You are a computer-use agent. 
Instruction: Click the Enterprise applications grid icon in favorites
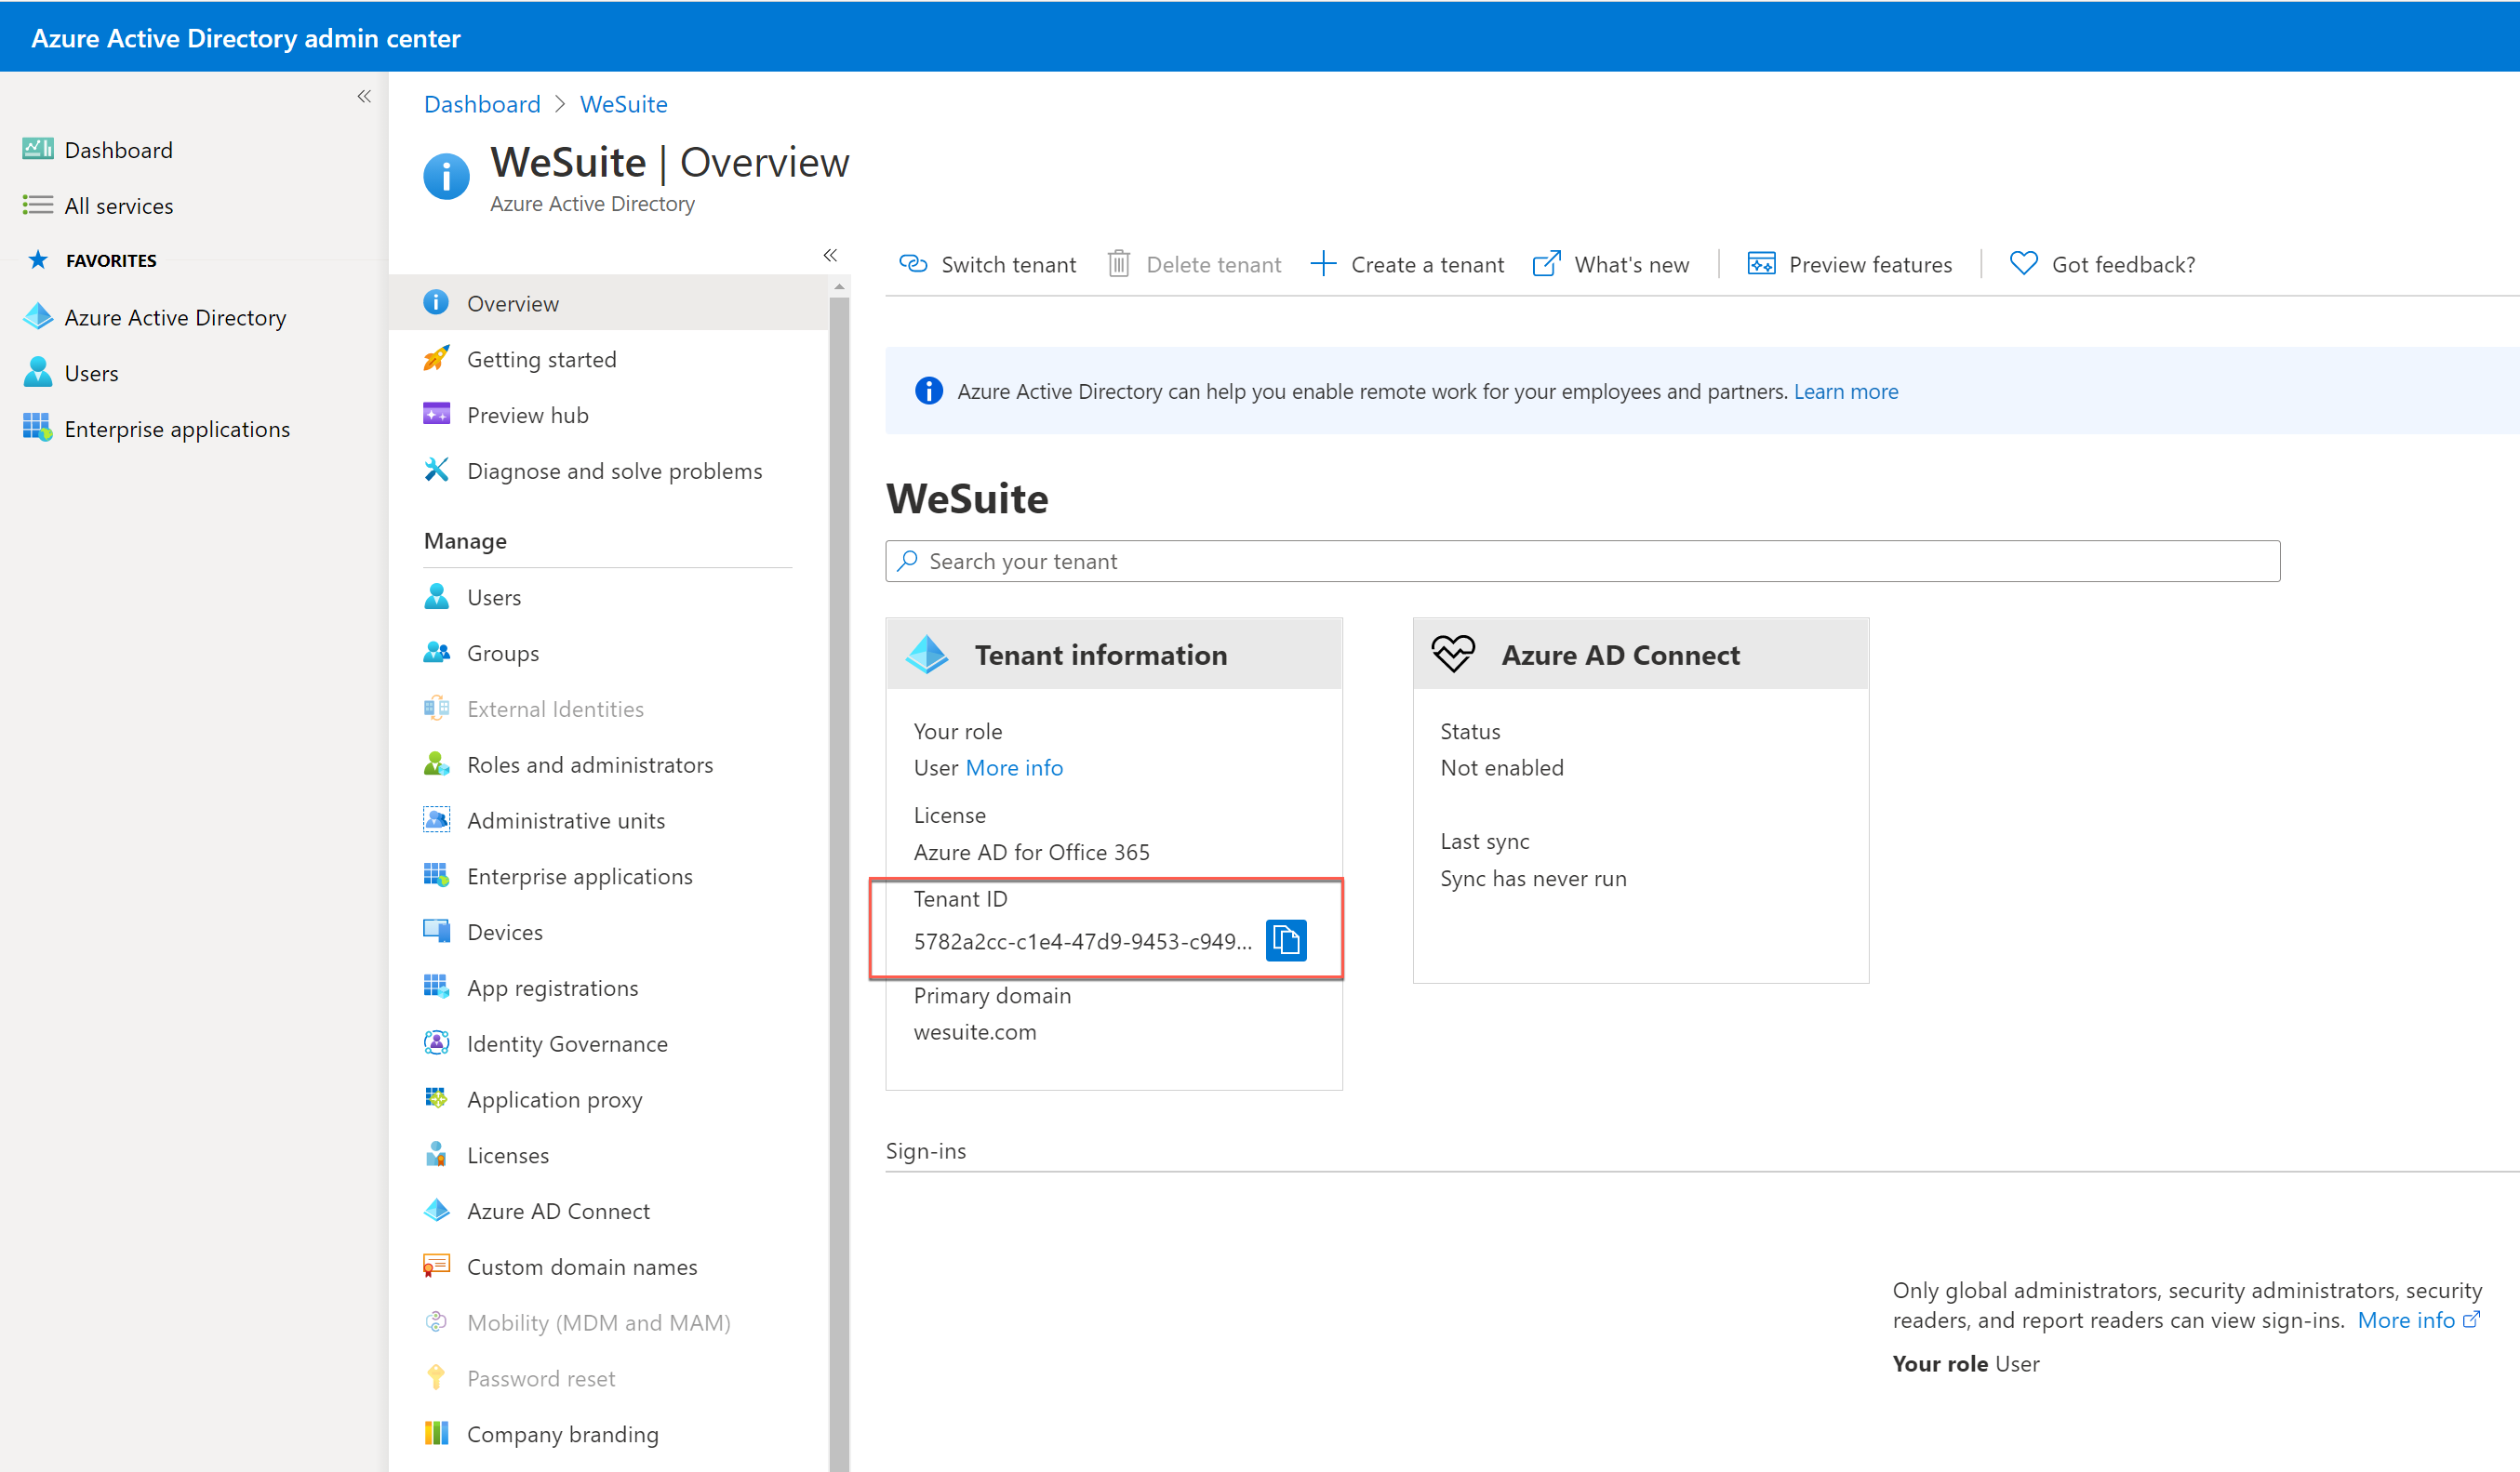[x=38, y=428]
